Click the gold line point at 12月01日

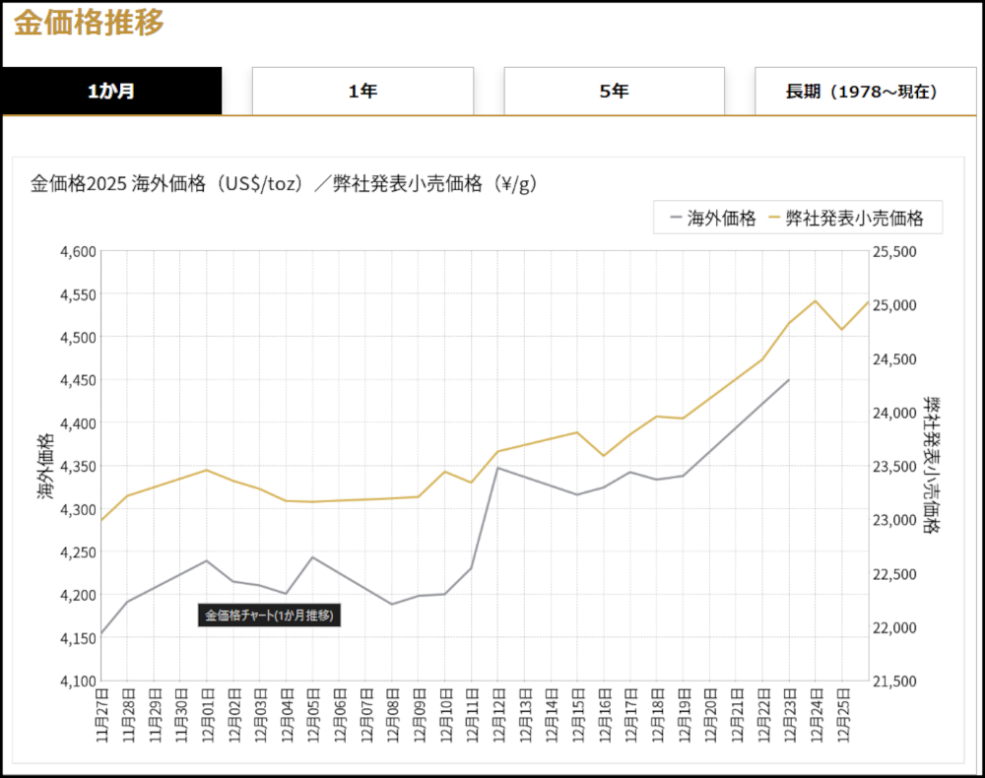point(206,470)
